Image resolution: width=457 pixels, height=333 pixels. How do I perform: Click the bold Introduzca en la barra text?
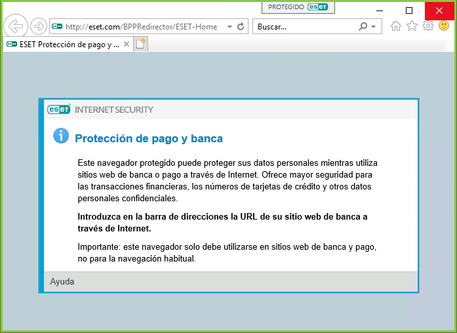point(222,222)
